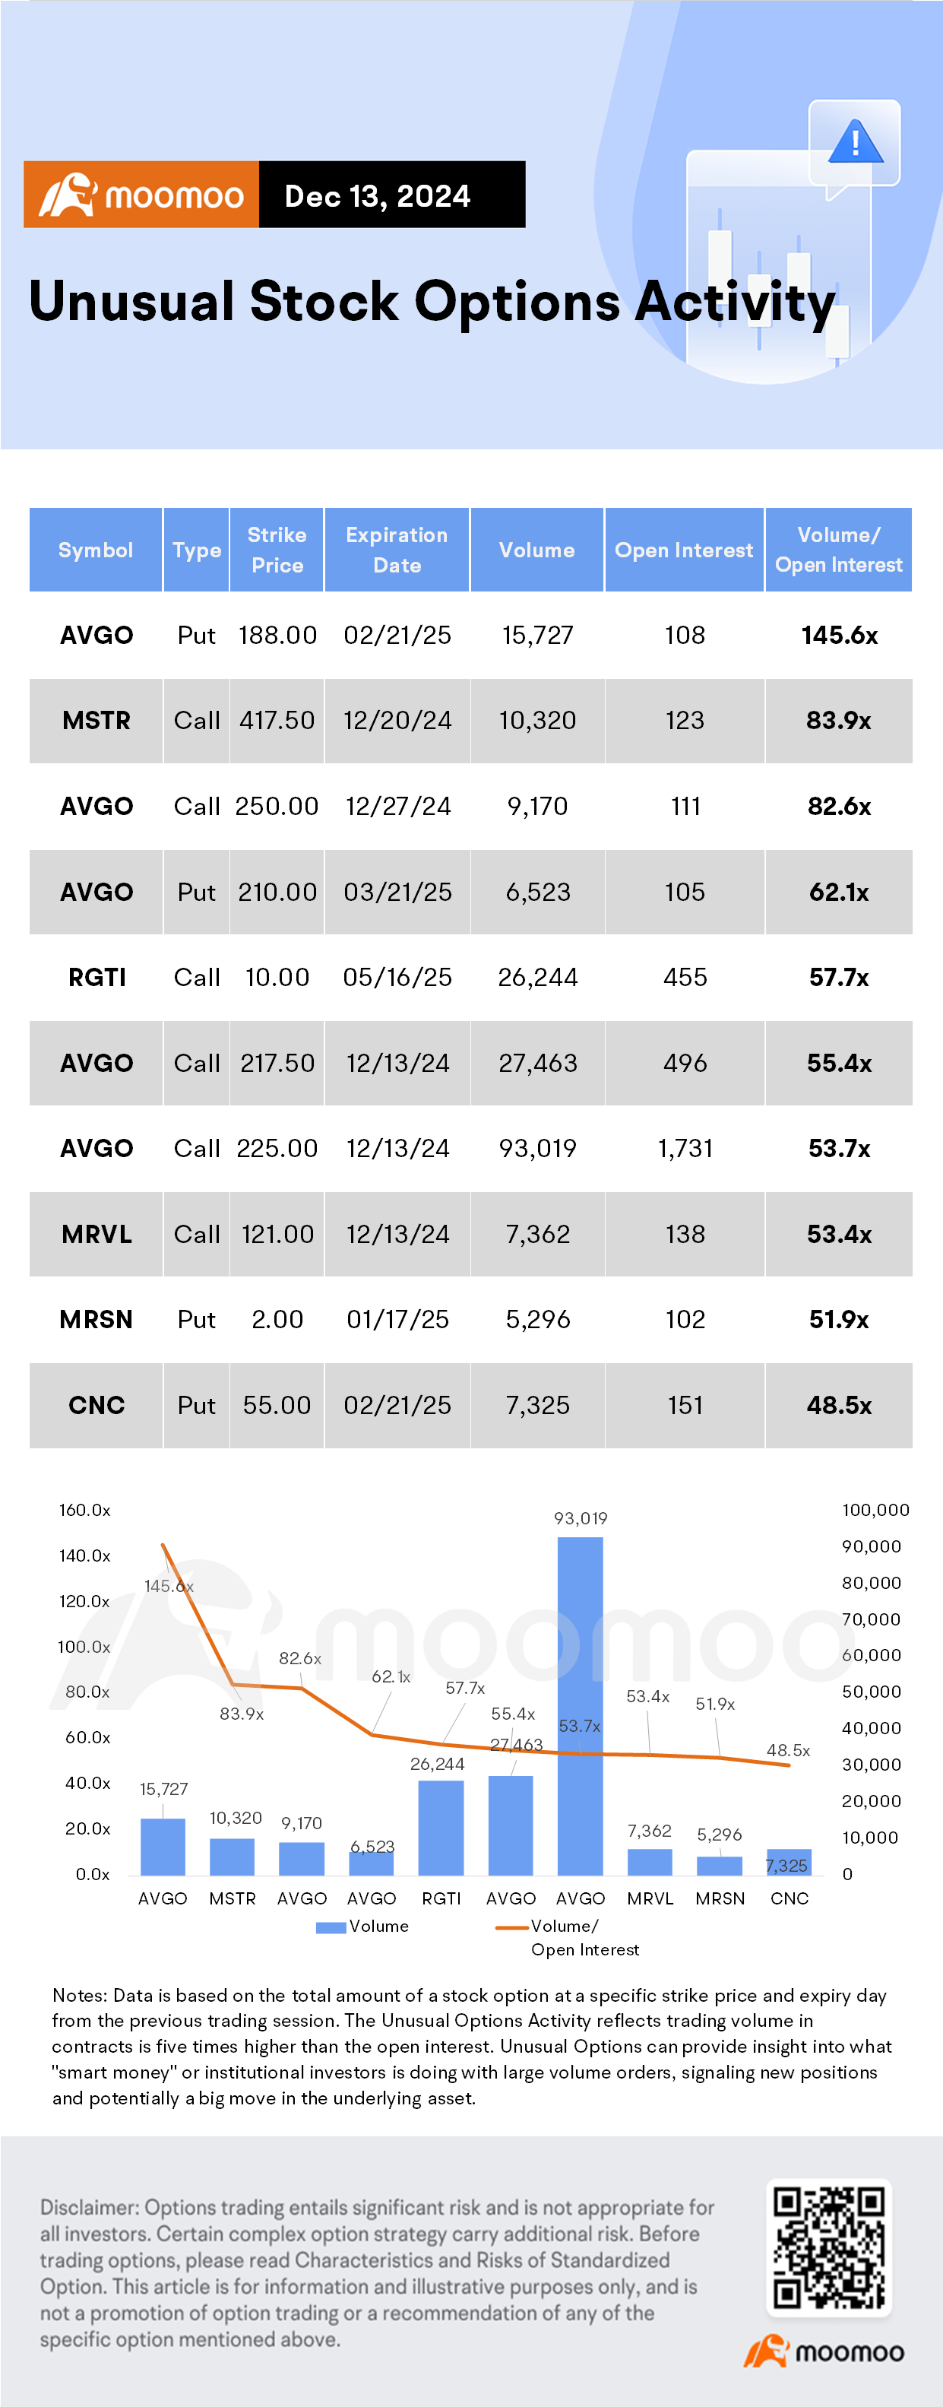Click the MSTR symbol in the table
943x2407 pixels.
pos(97,721)
